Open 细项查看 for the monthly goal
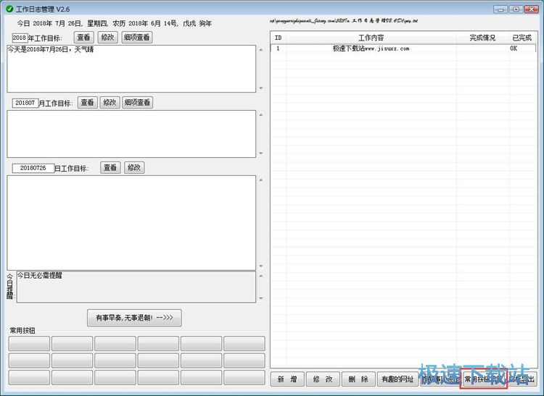 [137, 103]
